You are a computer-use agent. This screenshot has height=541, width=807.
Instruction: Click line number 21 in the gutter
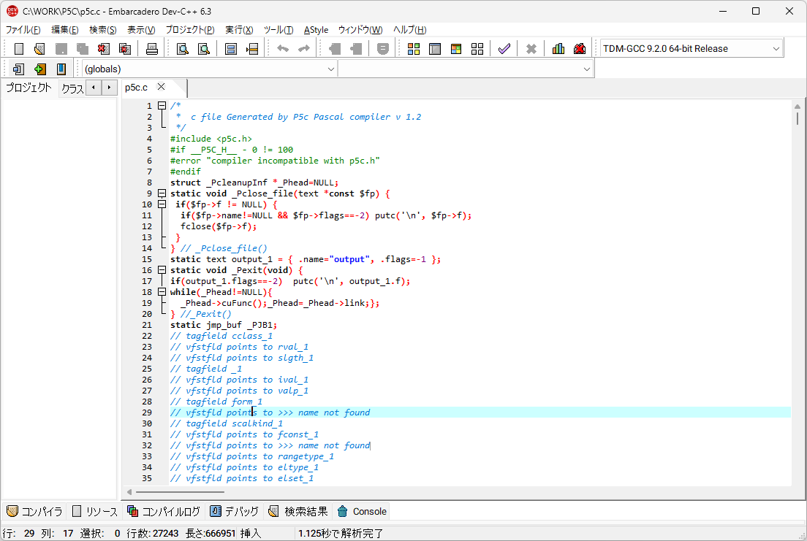click(x=147, y=325)
